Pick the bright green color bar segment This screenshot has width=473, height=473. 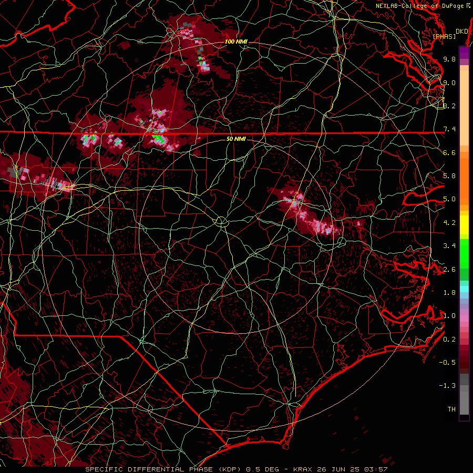(464, 253)
